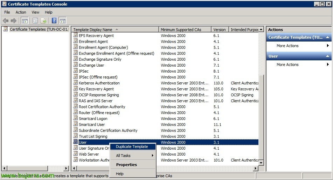Click the Smartcard Logon template icon

coord(75,118)
